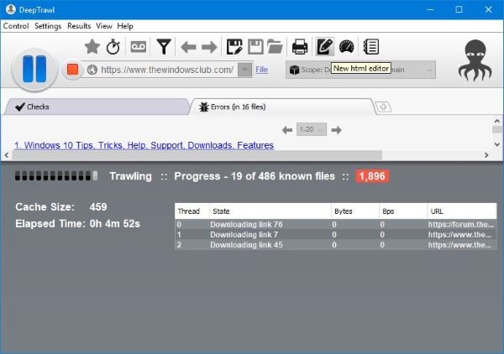Pause trawling with the big blue button
The height and width of the screenshot is (354, 504).
pyautogui.click(x=34, y=69)
